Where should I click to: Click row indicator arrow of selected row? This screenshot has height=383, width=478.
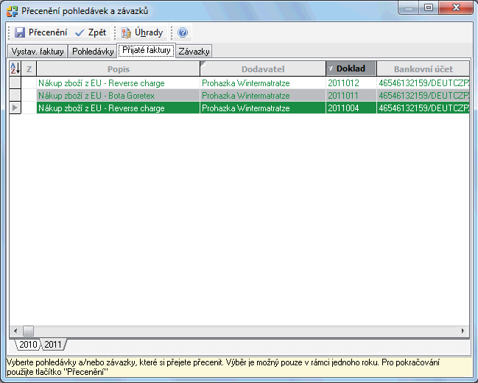point(15,108)
